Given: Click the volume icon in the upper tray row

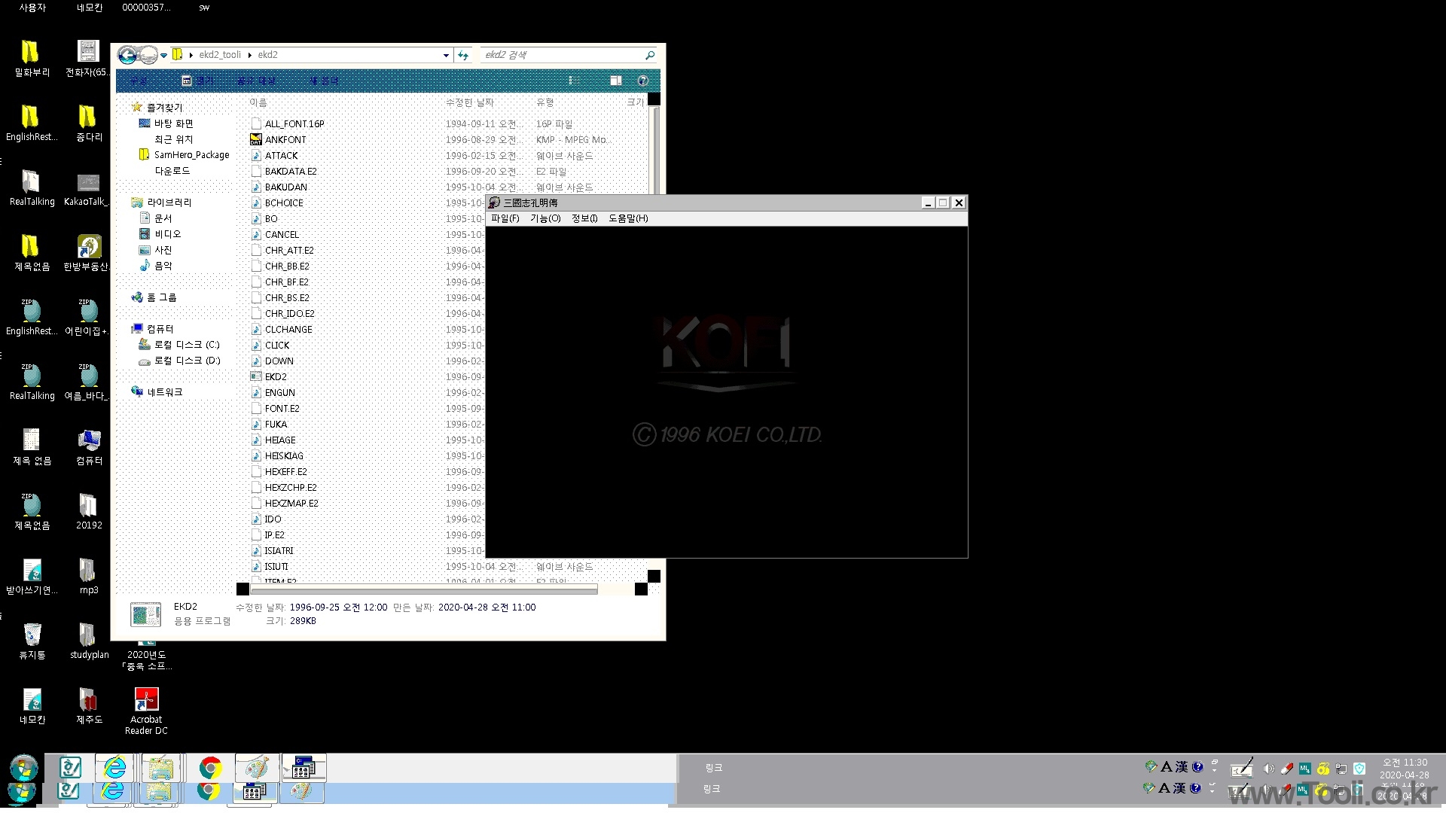Looking at the screenshot, I should (1268, 769).
